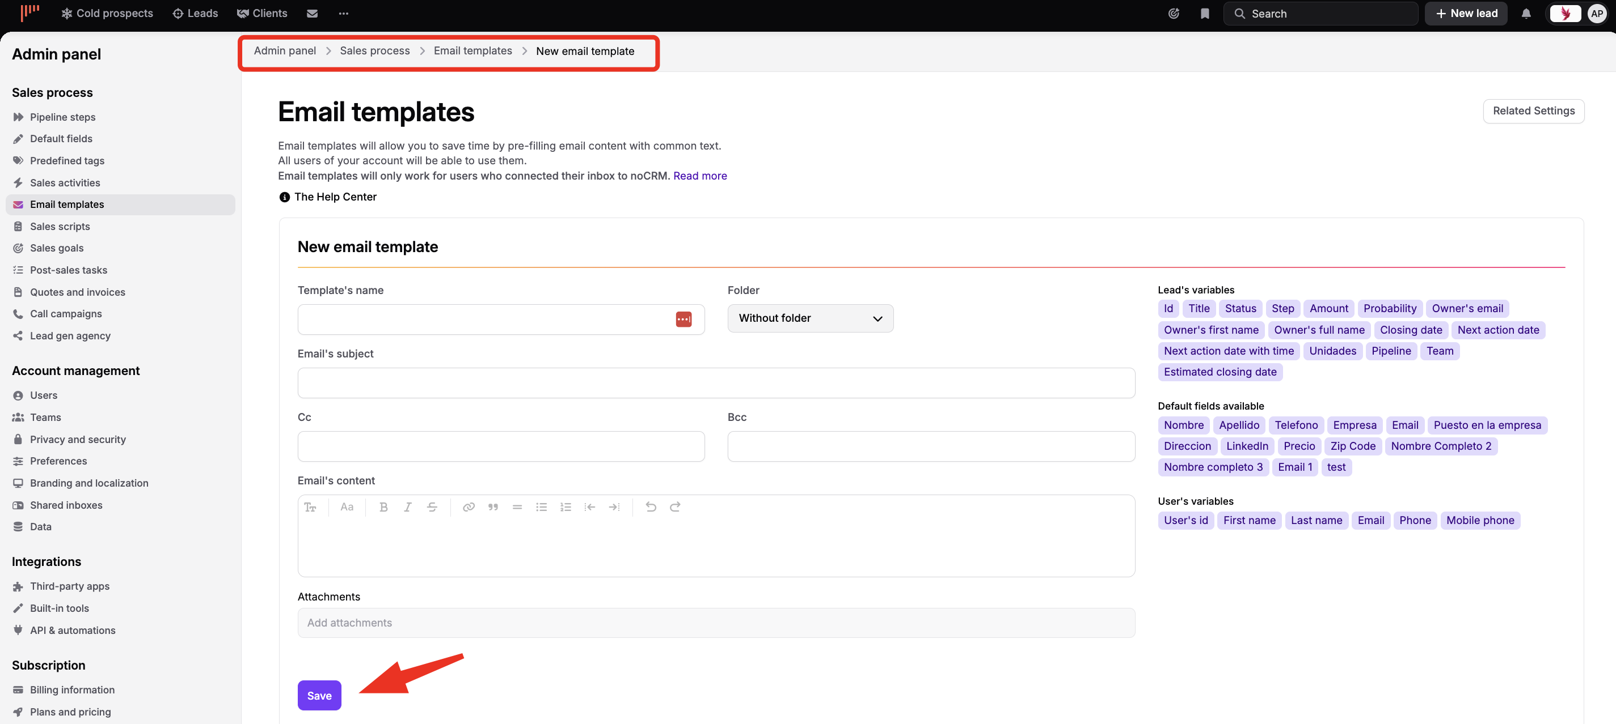Insert the Mobile phone user variable
Image resolution: width=1616 pixels, height=724 pixels.
tap(1480, 521)
